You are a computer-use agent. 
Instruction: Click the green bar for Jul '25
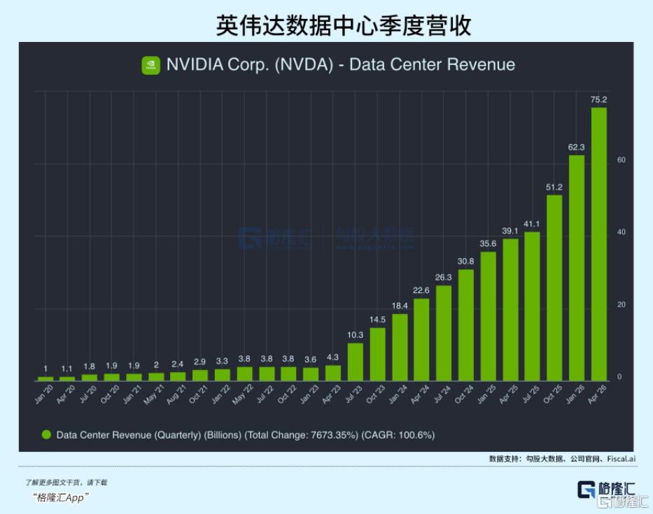point(532,306)
